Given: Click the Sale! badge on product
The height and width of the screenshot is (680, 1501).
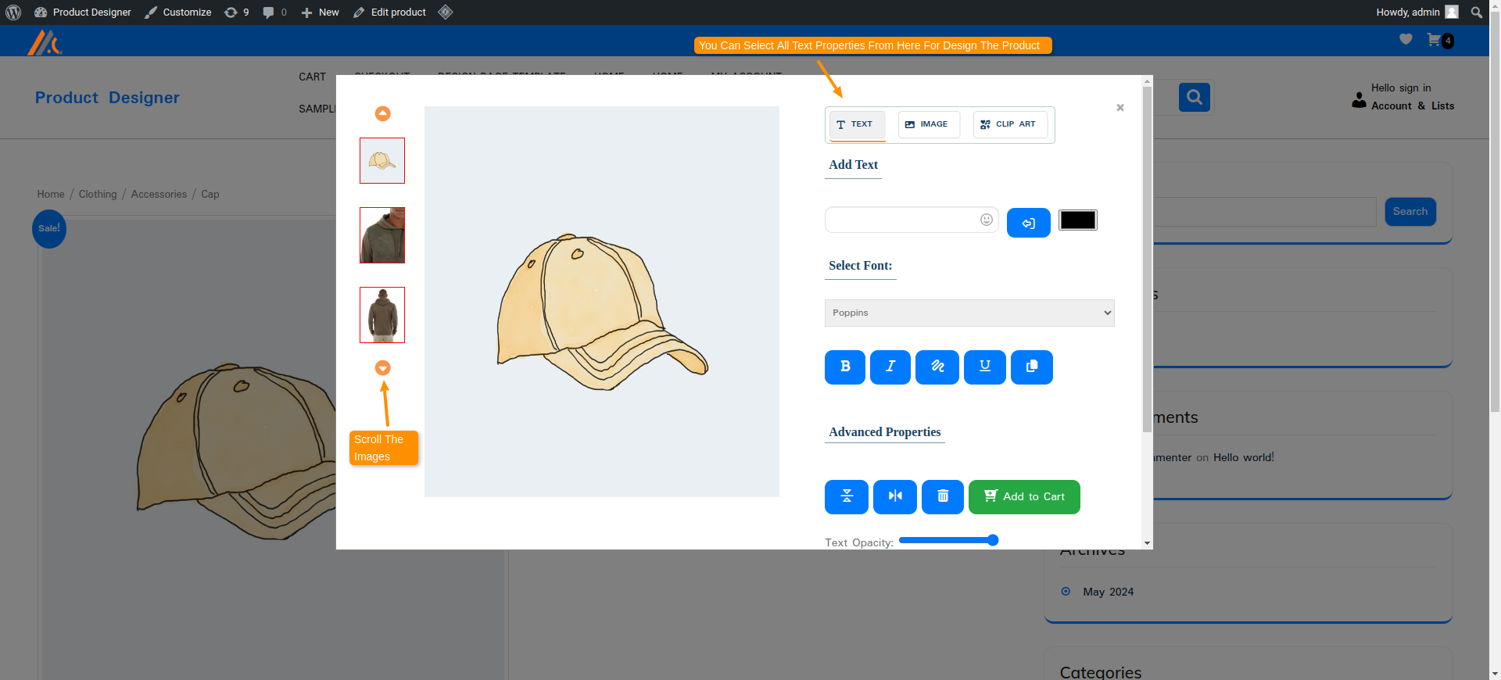Looking at the screenshot, I should (x=49, y=228).
